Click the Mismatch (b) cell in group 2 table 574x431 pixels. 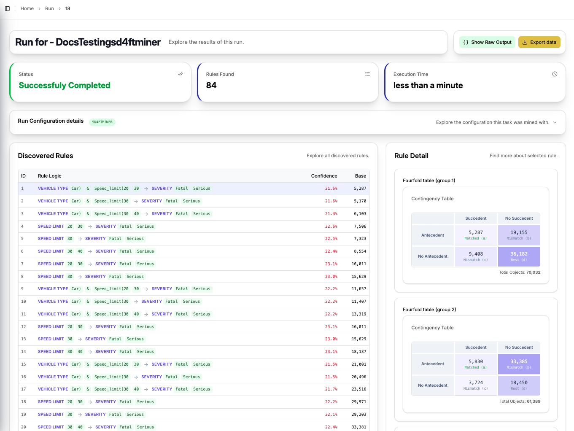pyautogui.click(x=519, y=364)
